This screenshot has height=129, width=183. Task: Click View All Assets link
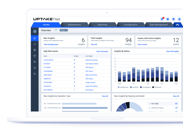pos(102,51)
